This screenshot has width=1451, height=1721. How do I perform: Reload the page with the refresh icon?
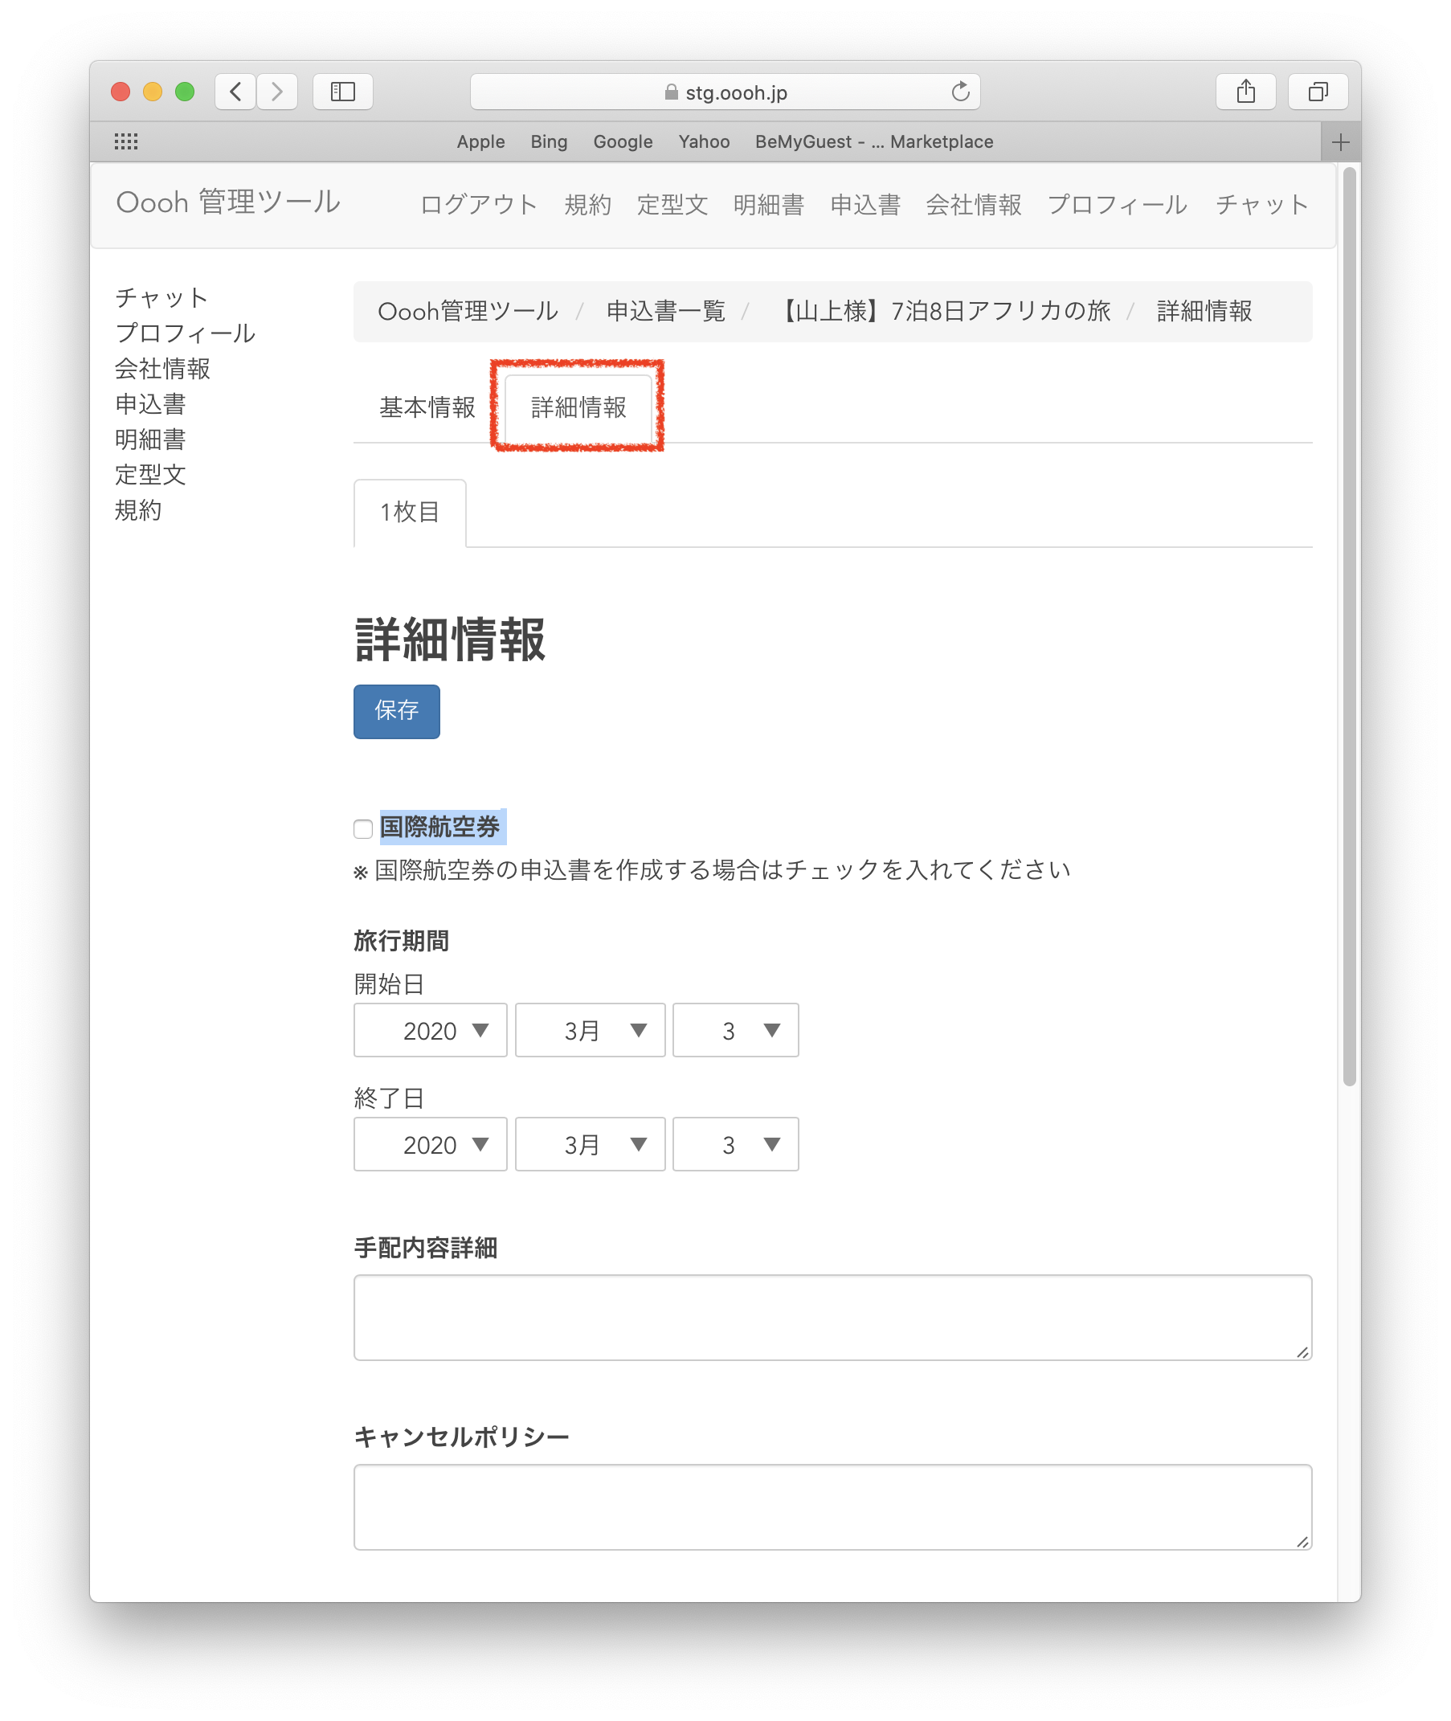point(960,92)
